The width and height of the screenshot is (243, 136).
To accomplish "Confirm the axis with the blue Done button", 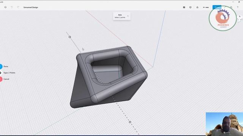I will click(x=1, y=66).
